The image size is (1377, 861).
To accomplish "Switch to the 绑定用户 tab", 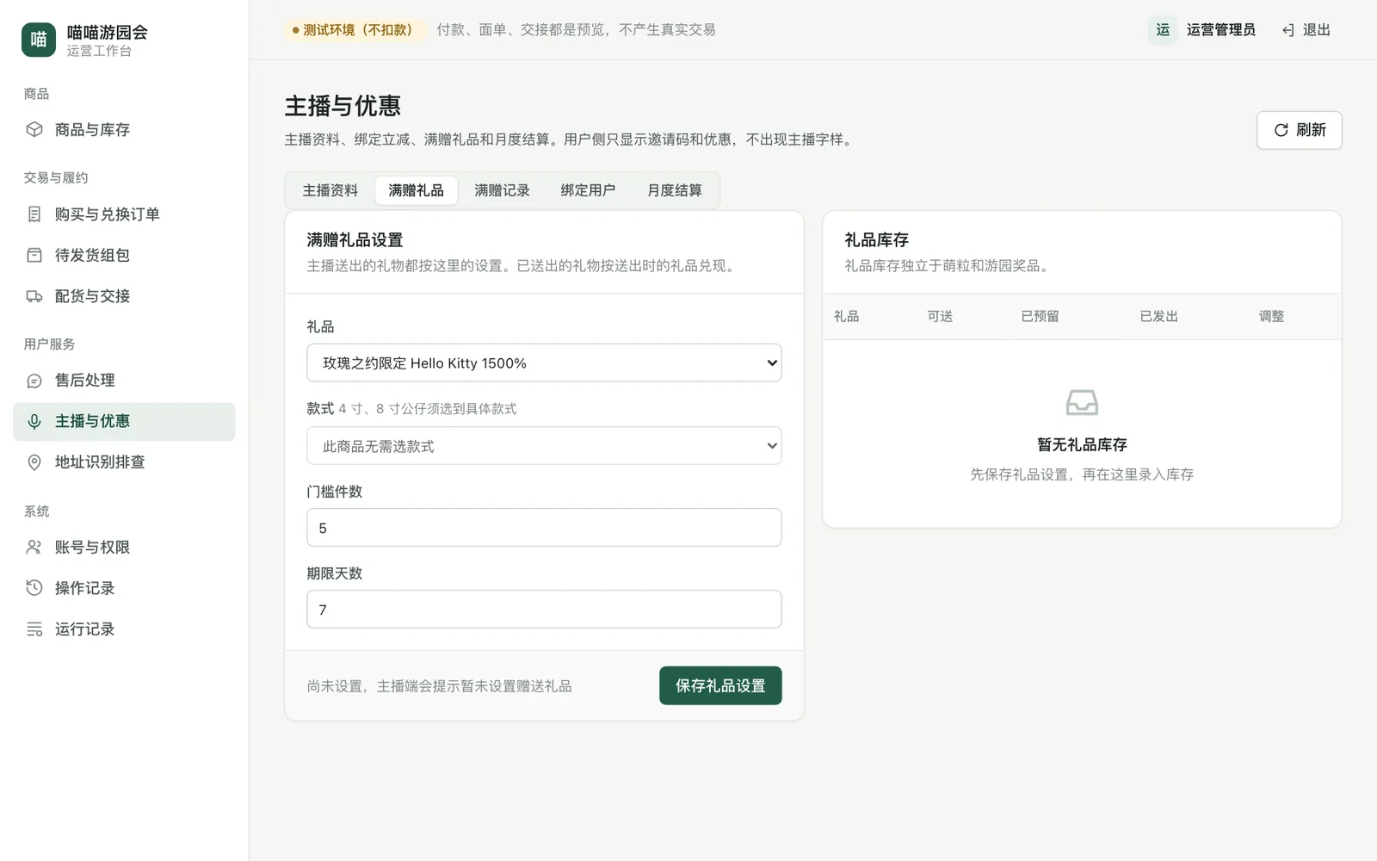I will 589,190.
